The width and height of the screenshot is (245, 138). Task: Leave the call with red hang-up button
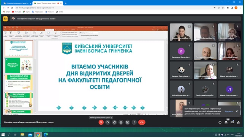coord(142,122)
